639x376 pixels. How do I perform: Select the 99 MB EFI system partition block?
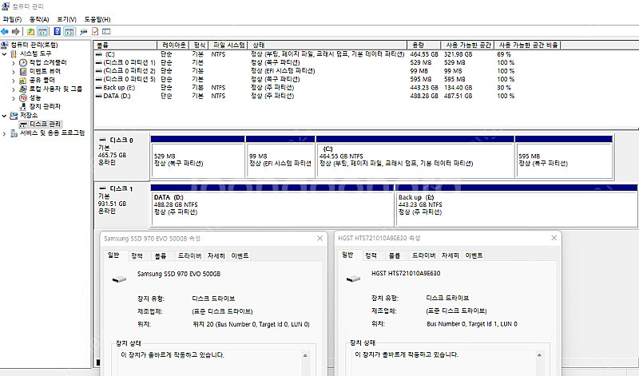coord(280,156)
